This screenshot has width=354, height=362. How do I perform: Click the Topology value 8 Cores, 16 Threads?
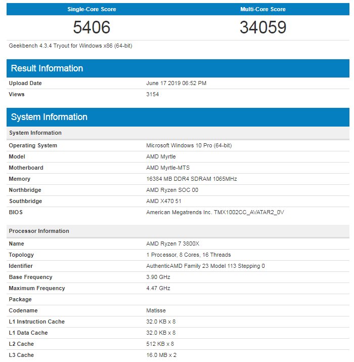[189, 255]
